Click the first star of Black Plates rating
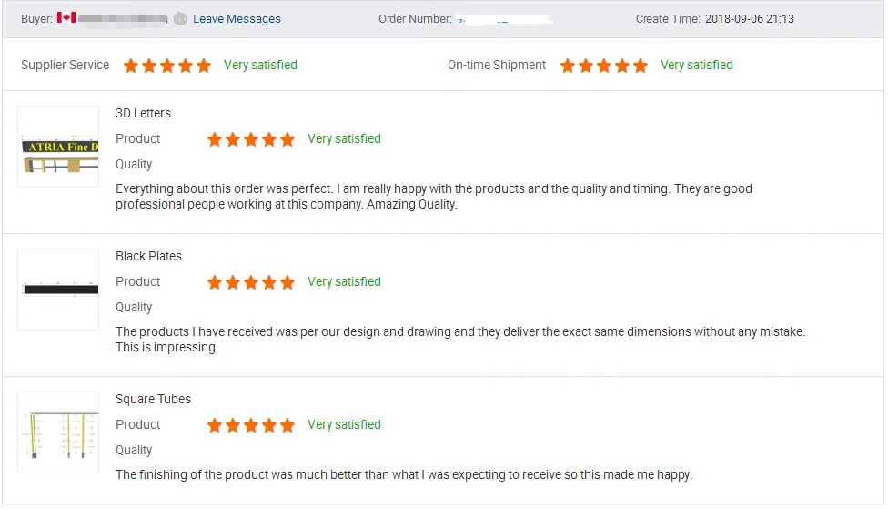 coord(215,282)
